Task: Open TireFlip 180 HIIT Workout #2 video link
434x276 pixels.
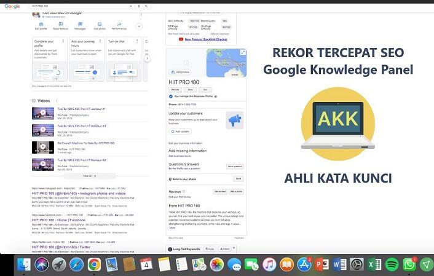Action: [82, 160]
